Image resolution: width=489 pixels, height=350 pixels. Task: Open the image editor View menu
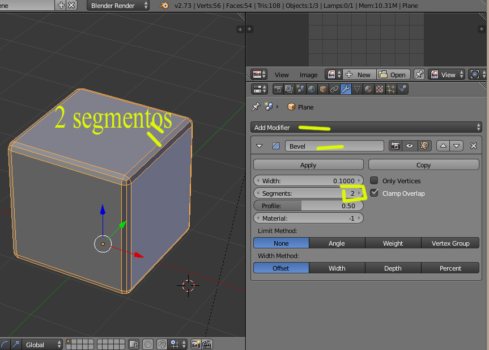(x=282, y=75)
